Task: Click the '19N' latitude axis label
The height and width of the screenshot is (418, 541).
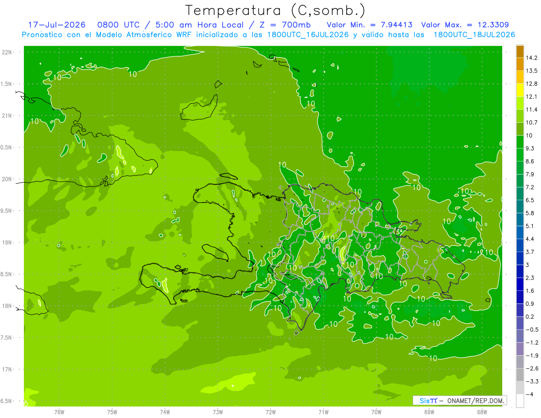Action: (x=7, y=243)
